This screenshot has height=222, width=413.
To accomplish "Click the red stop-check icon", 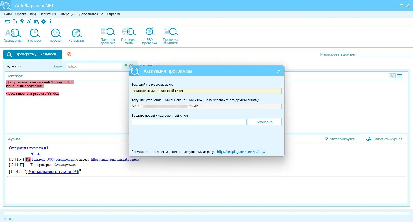I will click(x=69, y=54).
